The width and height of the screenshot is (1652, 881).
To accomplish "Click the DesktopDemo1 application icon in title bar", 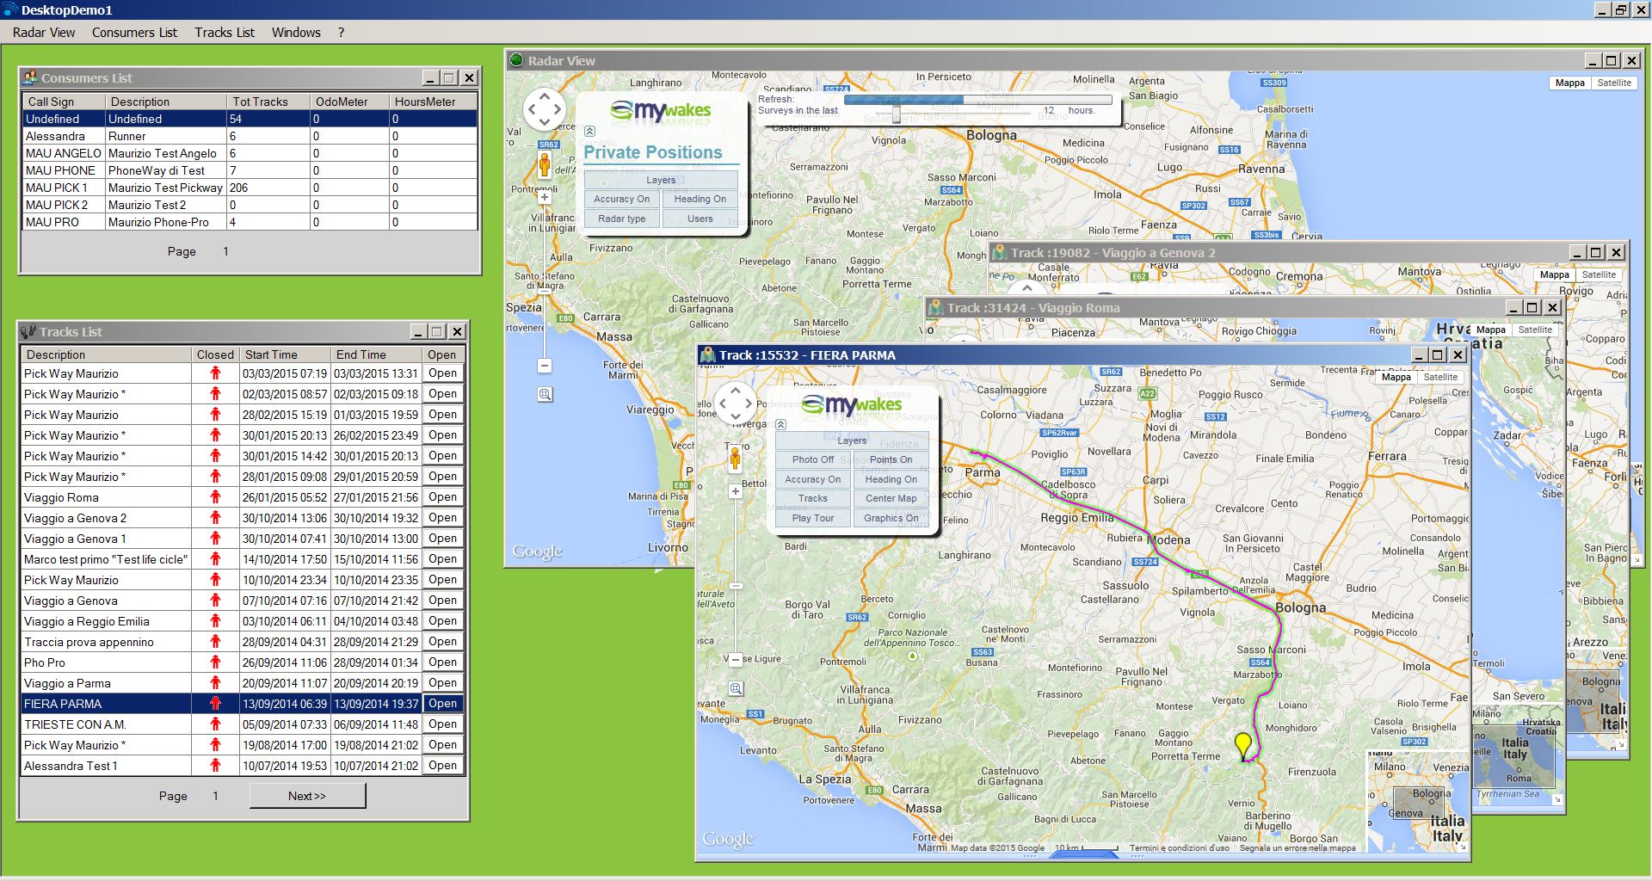I will click(9, 9).
